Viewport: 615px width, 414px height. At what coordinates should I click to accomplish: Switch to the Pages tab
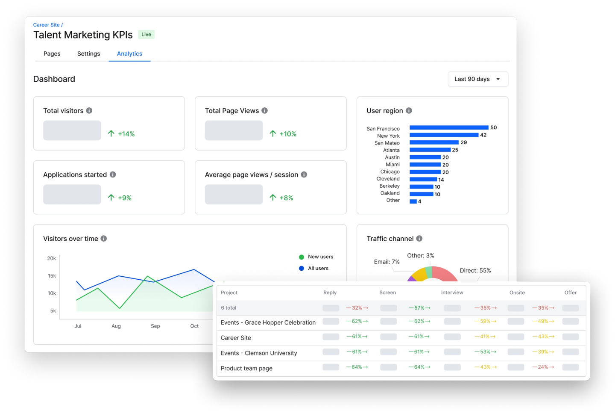(52, 53)
